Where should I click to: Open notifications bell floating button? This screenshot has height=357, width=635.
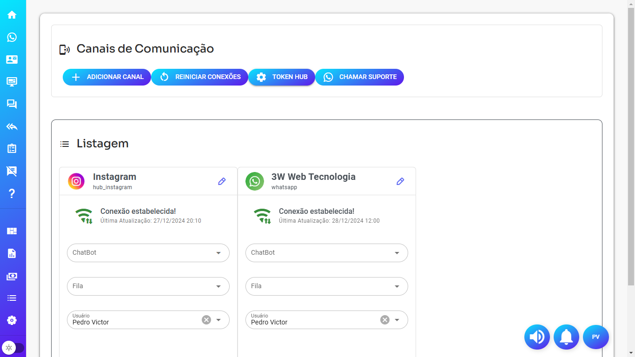566,337
